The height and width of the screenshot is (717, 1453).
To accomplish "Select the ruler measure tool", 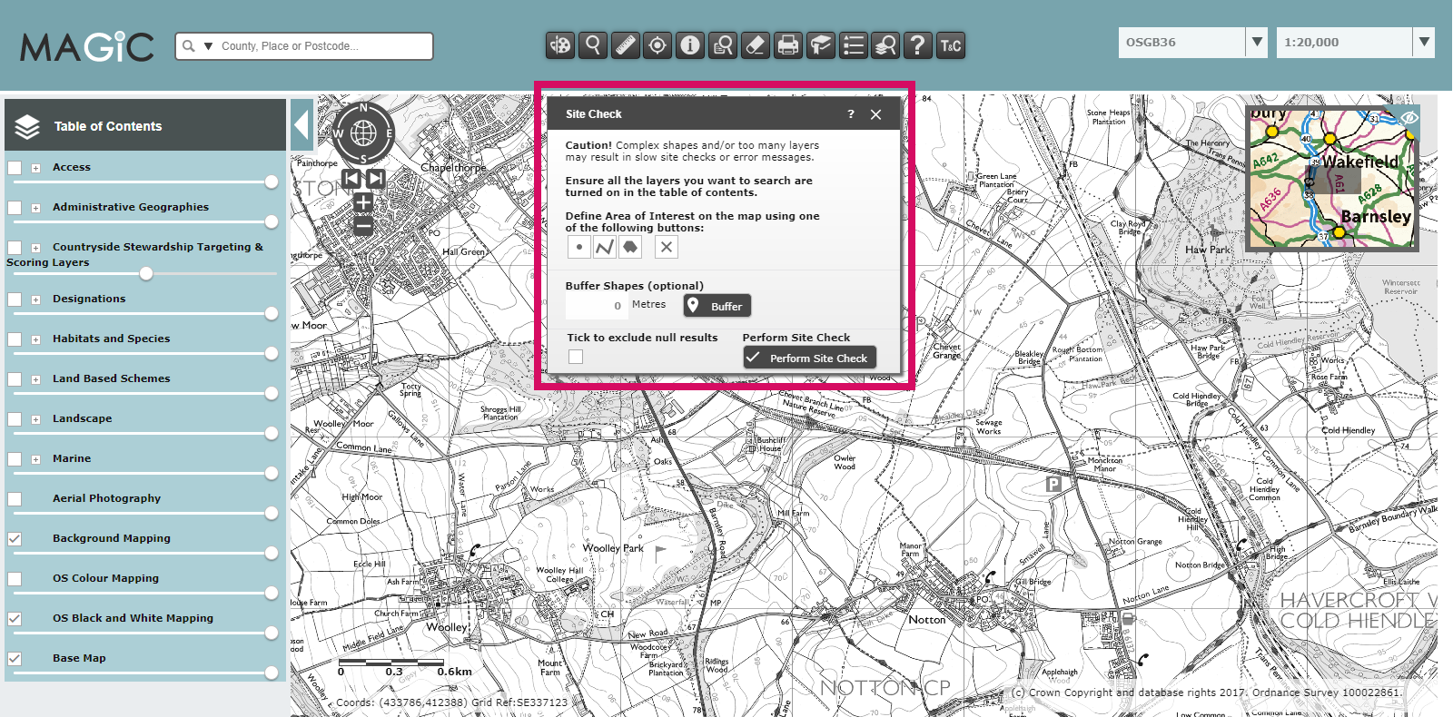I will pyautogui.click(x=626, y=44).
